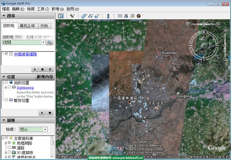231x160 pixels.
Task: Click the Hushitai placemark on map
Action: point(159,54)
